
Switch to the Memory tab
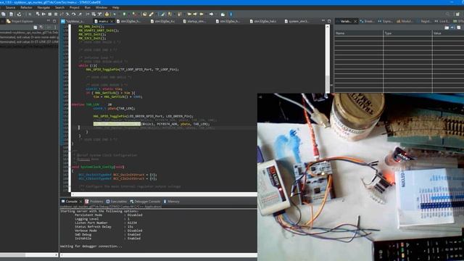171,202
